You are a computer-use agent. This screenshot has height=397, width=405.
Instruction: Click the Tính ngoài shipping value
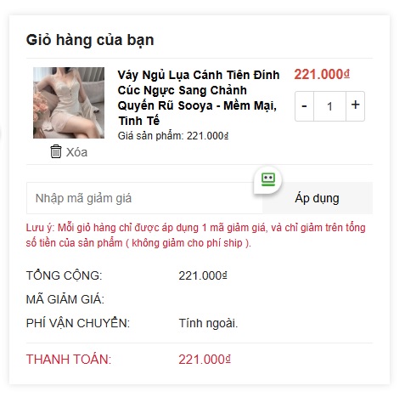pos(208,323)
